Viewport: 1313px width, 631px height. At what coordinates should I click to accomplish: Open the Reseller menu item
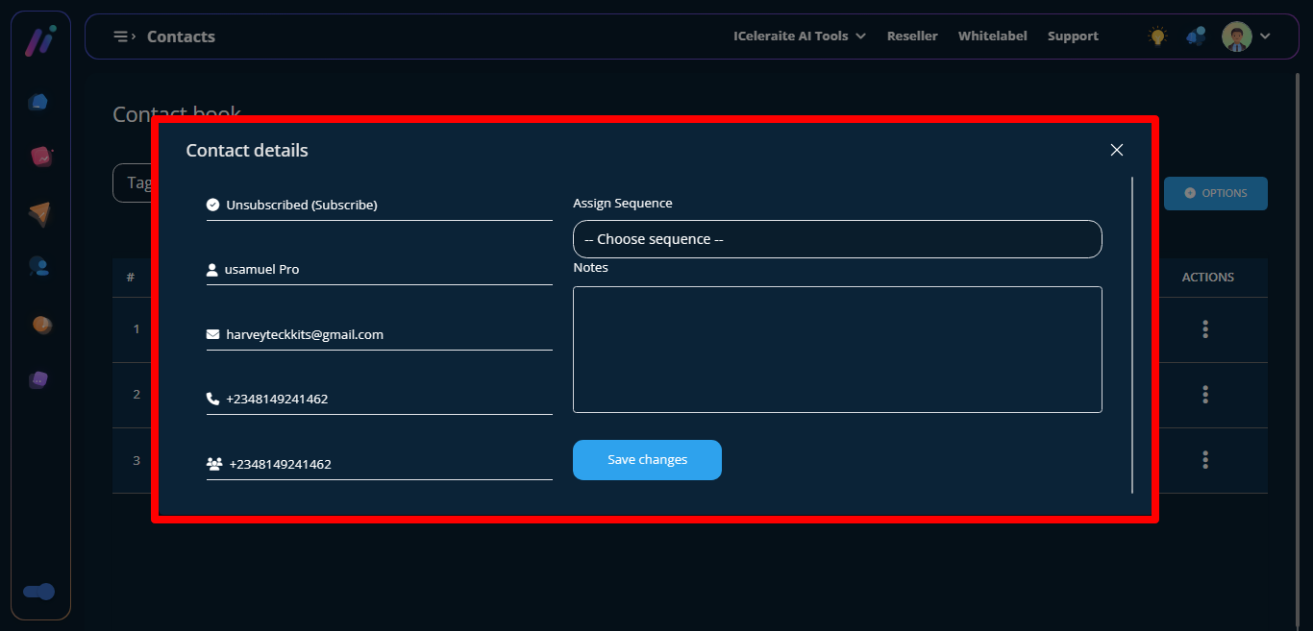pos(911,36)
